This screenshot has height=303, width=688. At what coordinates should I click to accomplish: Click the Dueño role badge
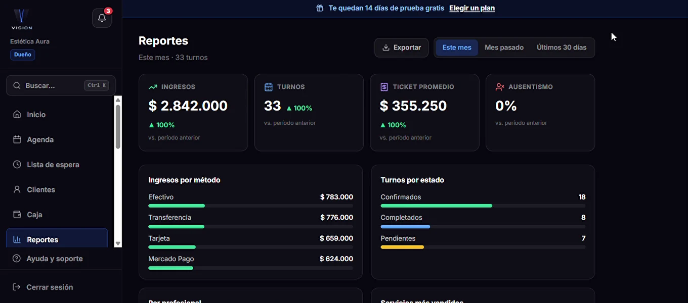(x=23, y=55)
